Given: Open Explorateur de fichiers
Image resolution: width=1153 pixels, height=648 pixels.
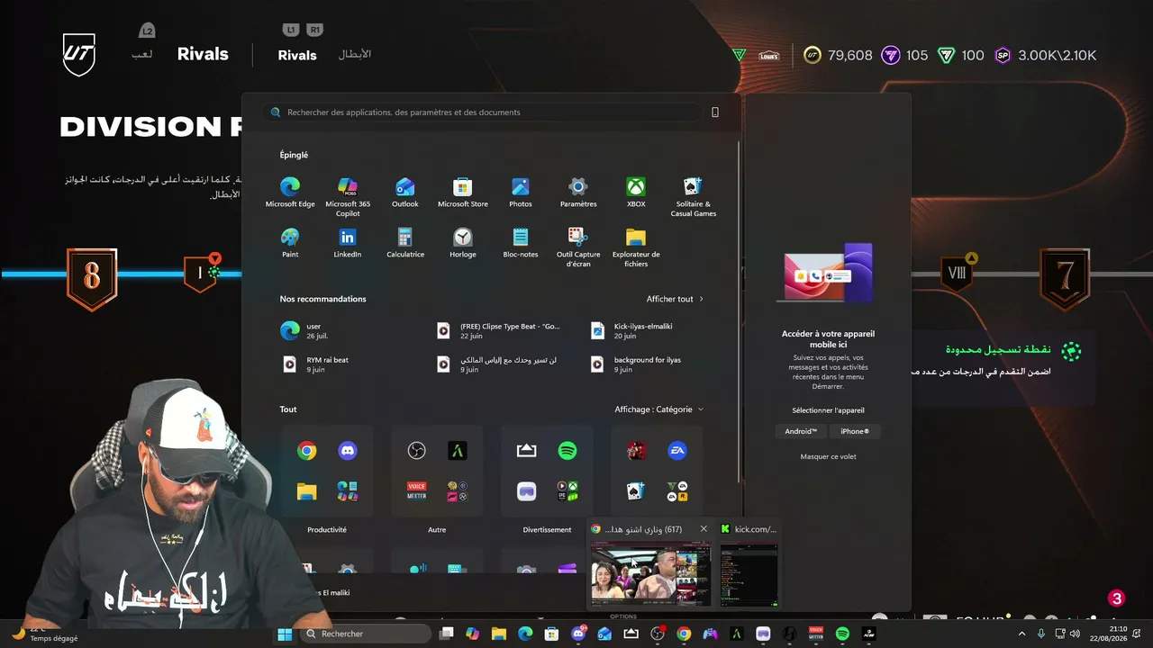Looking at the screenshot, I should [x=636, y=247].
